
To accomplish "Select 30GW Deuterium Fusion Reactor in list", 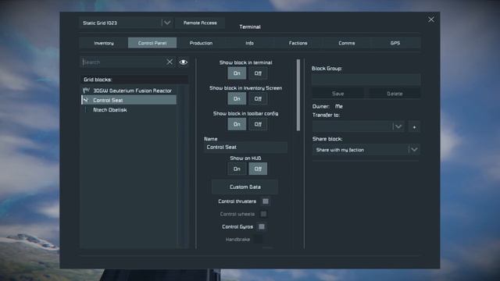I will (129, 91).
